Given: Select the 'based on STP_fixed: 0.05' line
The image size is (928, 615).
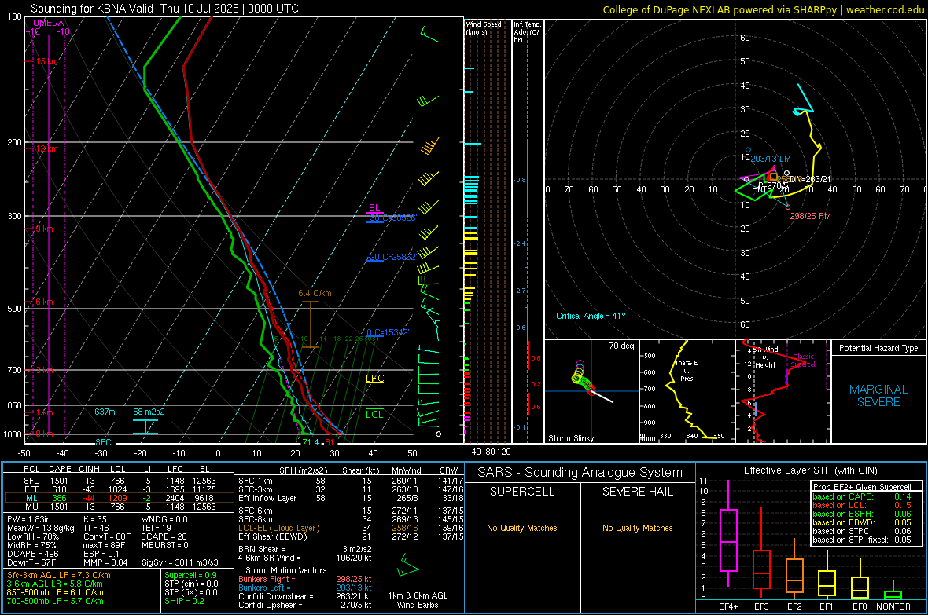Looking at the screenshot, I should pos(862,540).
